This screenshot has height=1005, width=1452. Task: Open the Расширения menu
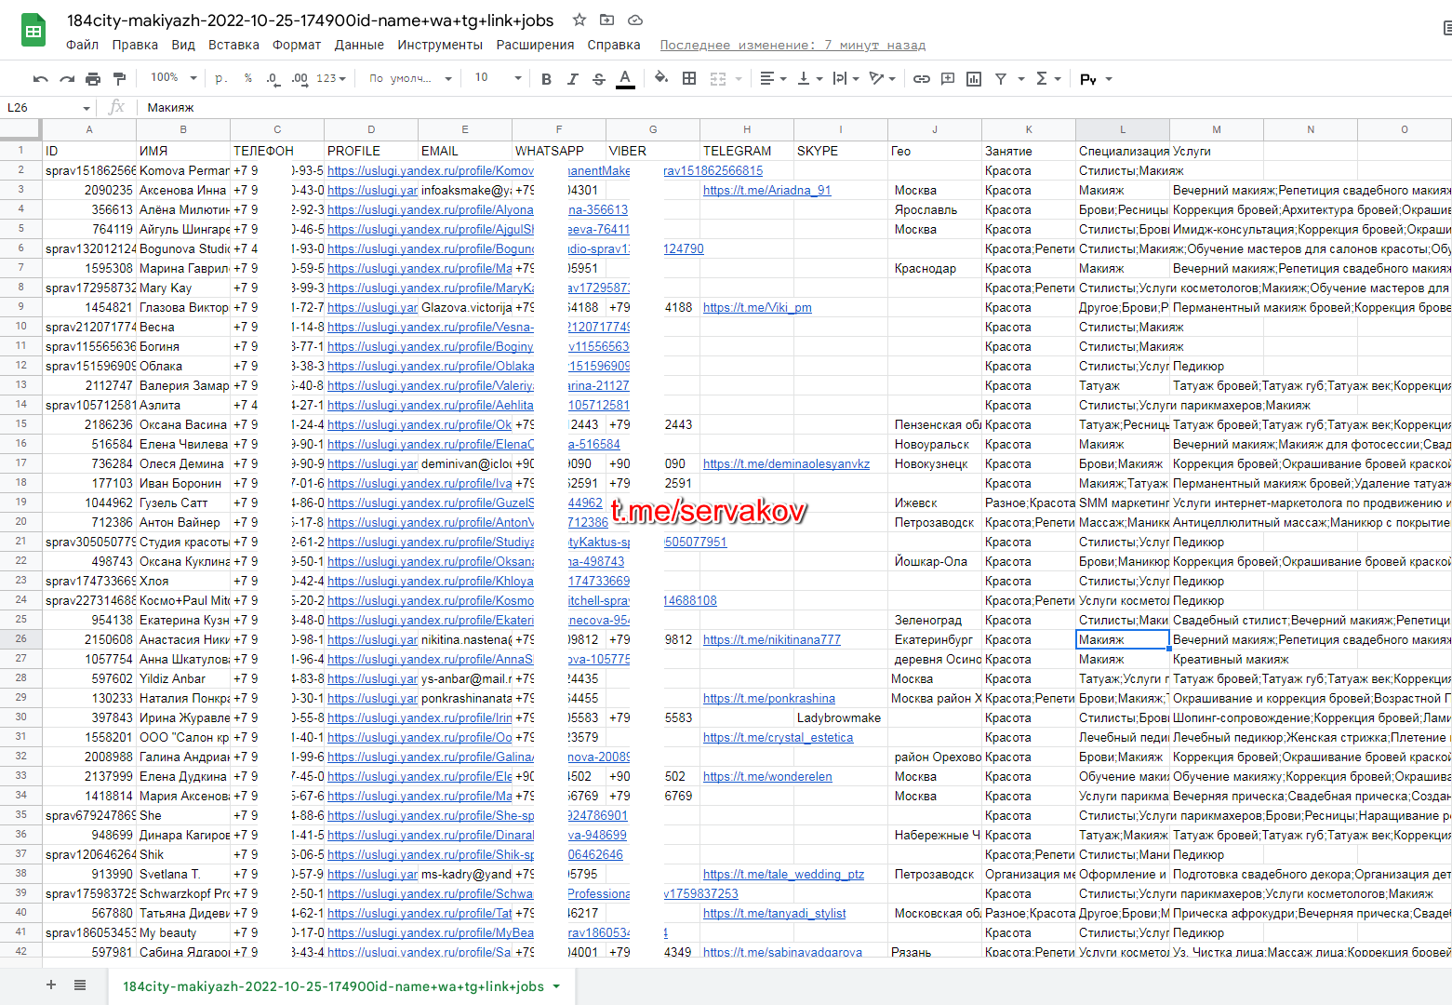click(535, 45)
